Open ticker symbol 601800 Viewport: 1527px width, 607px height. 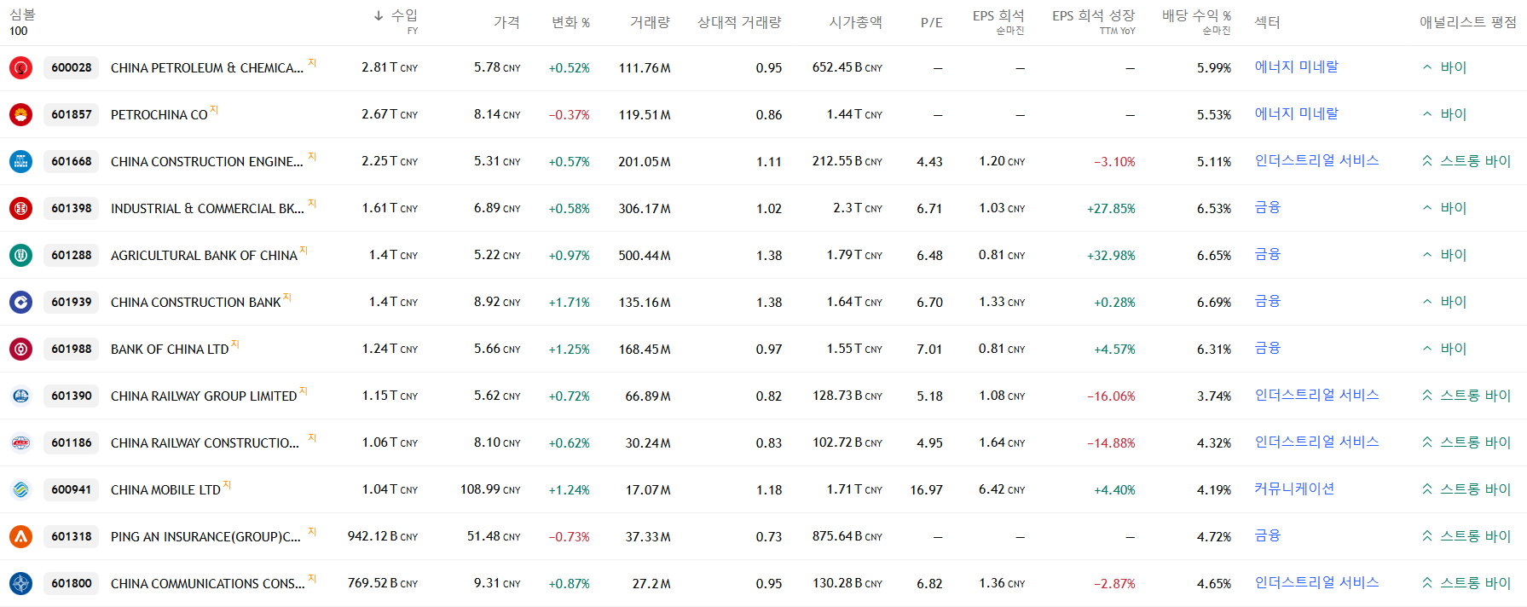tap(72, 583)
